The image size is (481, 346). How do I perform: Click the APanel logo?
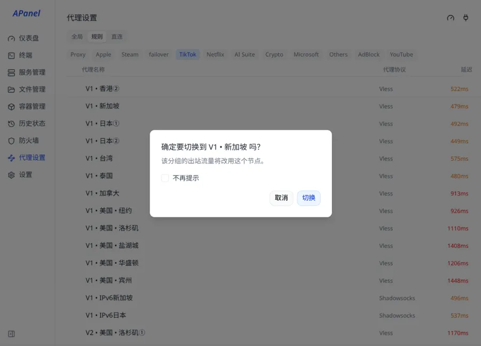click(26, 13)
